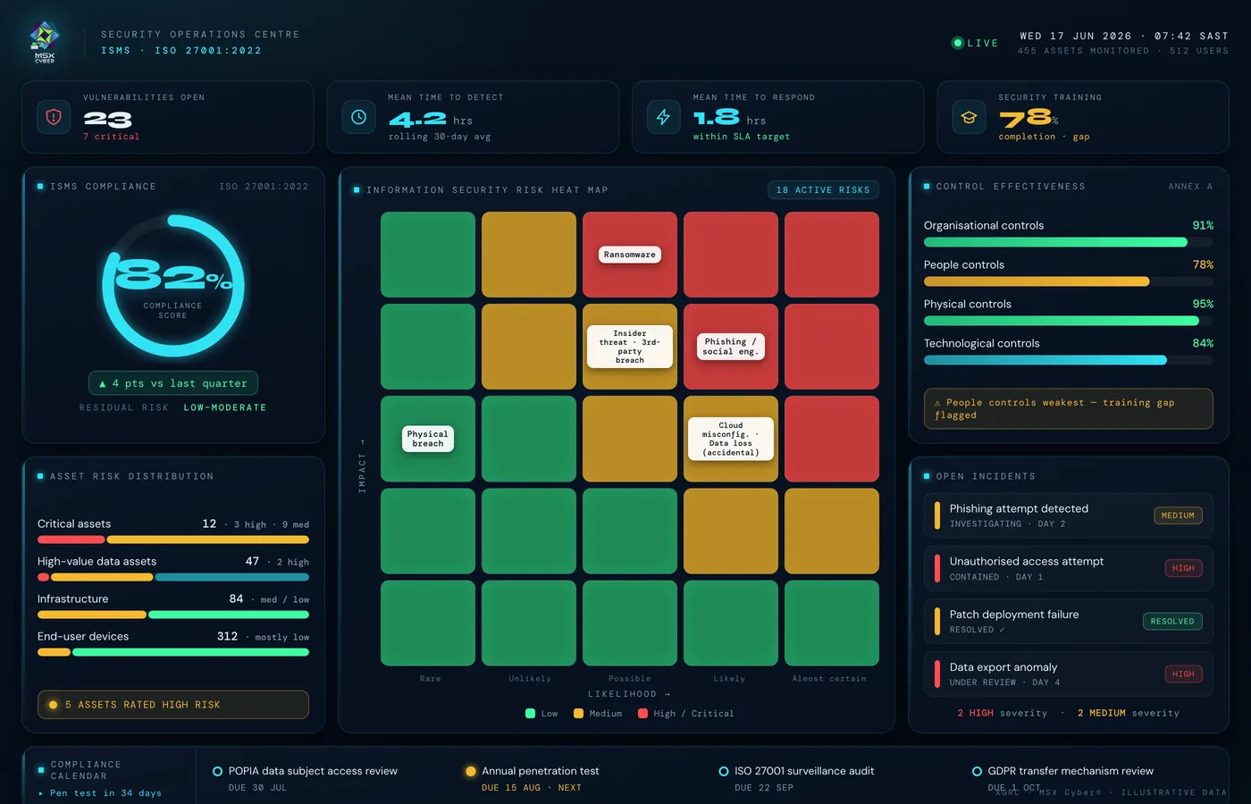1251x804 pixels.
Task: Click the shield icon on Vulnerabilities Open card
Action: click(54, 117)
